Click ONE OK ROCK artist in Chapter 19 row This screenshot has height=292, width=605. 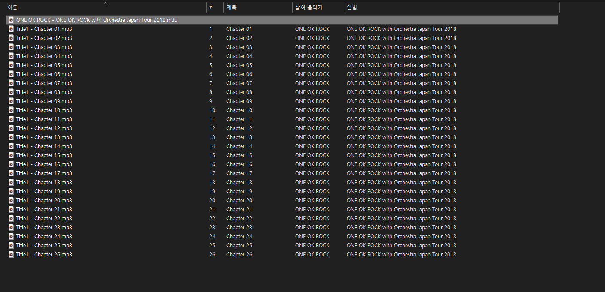click(x=312, y=192)
